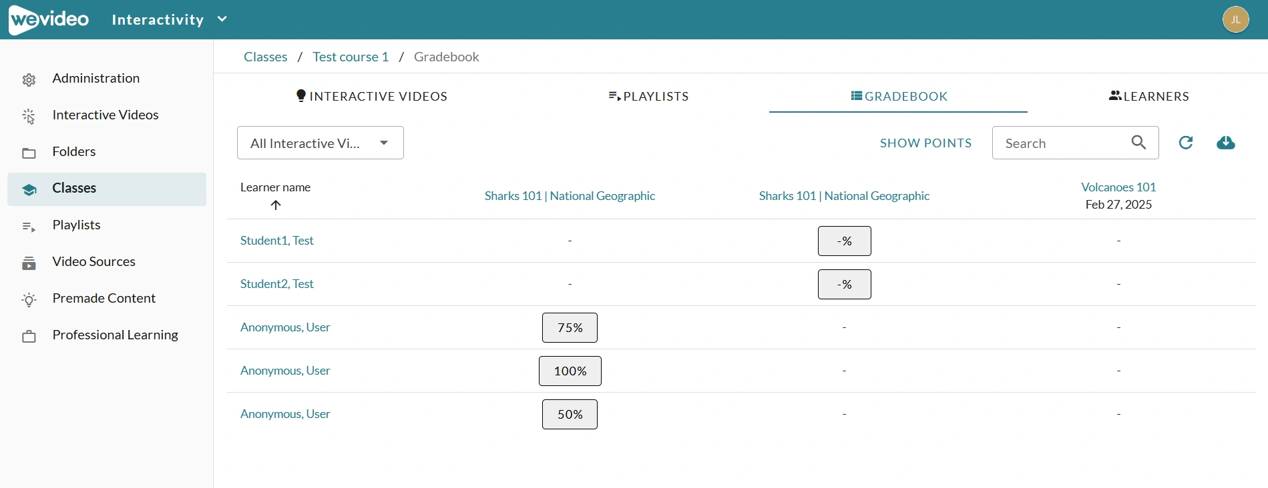This screenshot has width=1268, height=488.
Task: Switch to the Learners tab
Action: [1148, 96]
